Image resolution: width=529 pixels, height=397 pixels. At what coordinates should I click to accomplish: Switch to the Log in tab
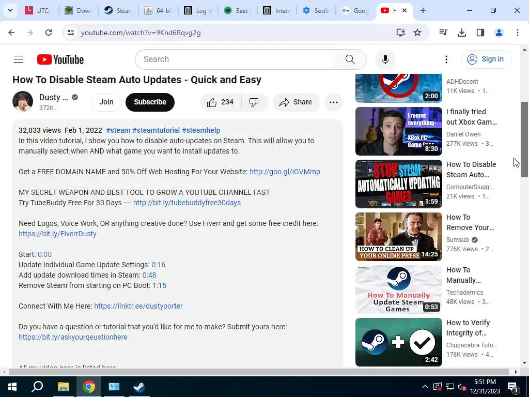click(x=198, y=10)
